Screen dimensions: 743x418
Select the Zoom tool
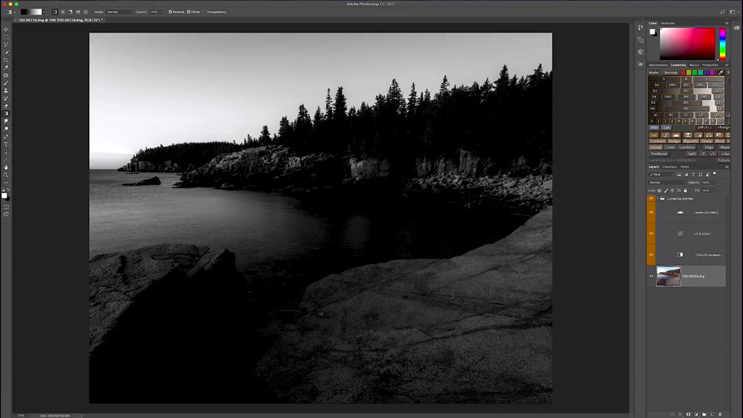click(x=6, y=175)
